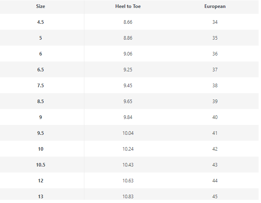Click the 10.04 measurement
The width and height of the screenshot is (261, 203).
[128, 133]
